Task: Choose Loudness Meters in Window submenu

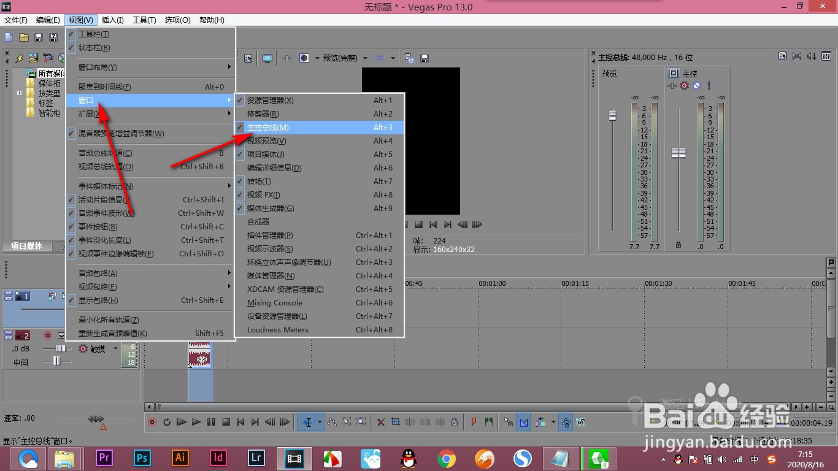Action: click(x=319, y=330)
